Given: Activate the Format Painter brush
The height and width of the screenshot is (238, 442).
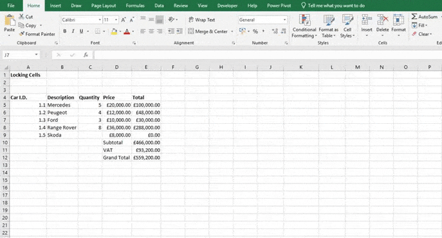Looking at the screenshot, I should [21, 34].
